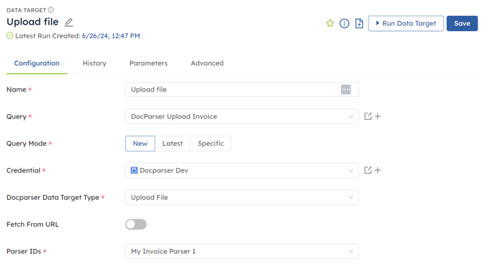Screen dimensions: 484x262
Task: Open the Query in new window icon
Action: [368, 116]
